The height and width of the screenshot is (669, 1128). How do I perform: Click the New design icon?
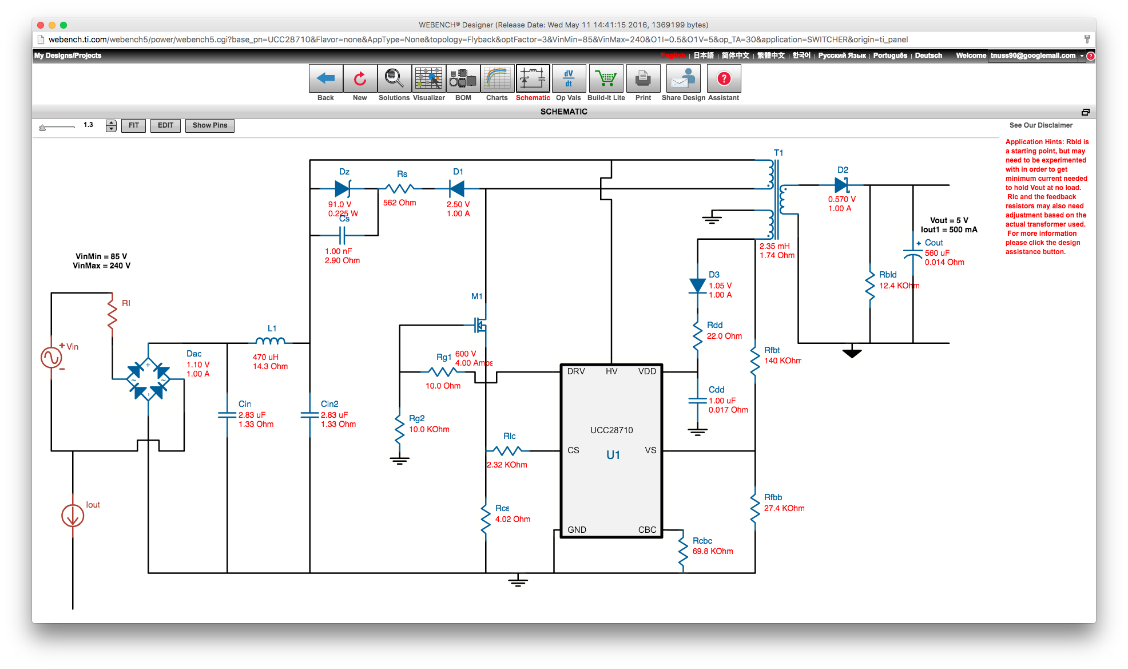(x=360, y=78)
